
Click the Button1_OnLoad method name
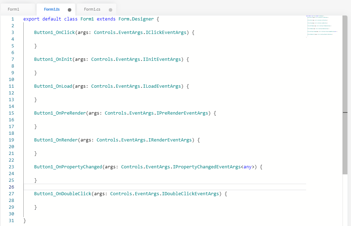pos(53,86)
